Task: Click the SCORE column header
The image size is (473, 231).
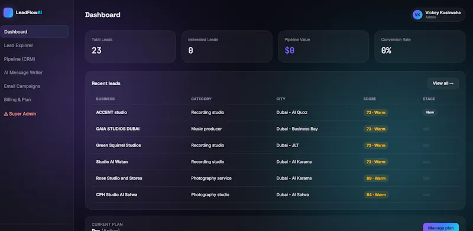Action: [370, 99]
